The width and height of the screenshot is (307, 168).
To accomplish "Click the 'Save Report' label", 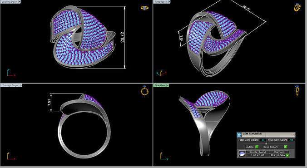I will [x=270, y=147].
